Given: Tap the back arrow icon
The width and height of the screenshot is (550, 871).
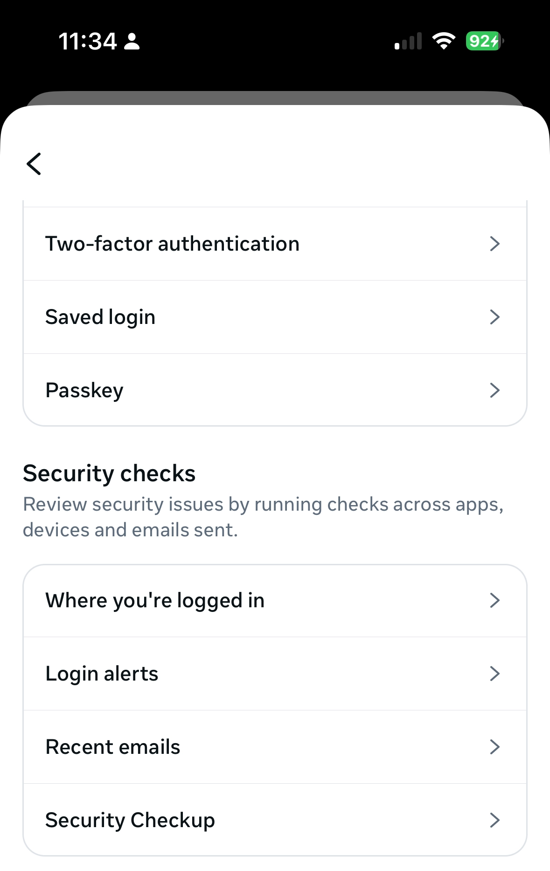Looking at the screenshot, I should point(34,164).
